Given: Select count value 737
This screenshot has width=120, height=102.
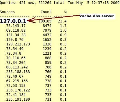Looking at the screenshot, I should (48, 86).
